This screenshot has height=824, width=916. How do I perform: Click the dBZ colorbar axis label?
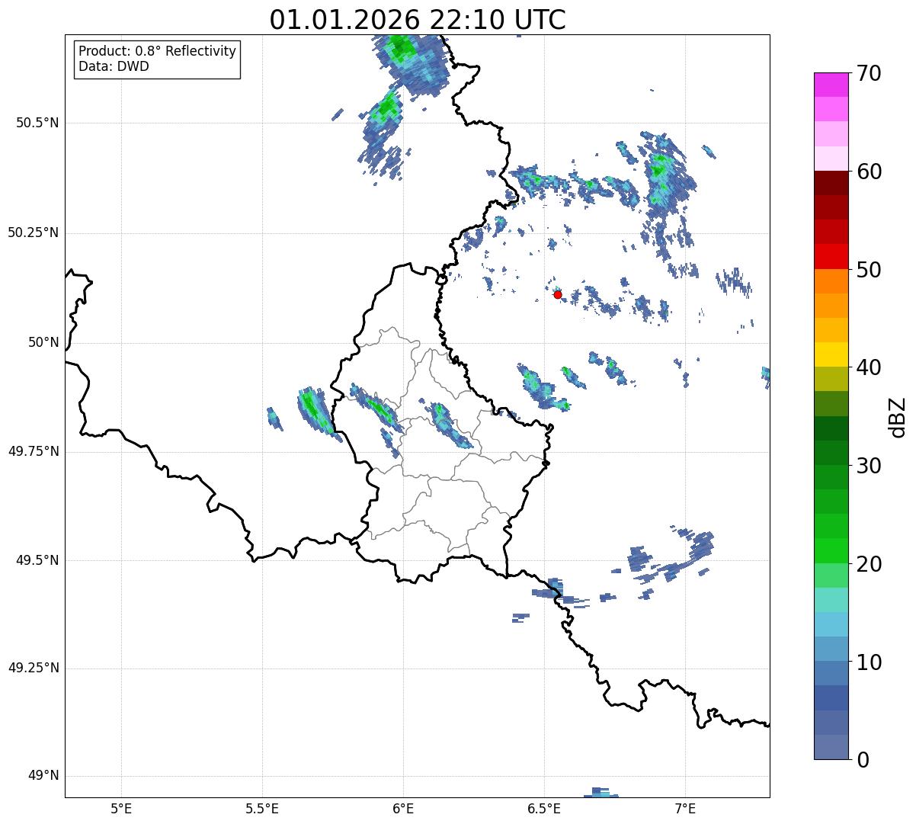coord(898,417)
